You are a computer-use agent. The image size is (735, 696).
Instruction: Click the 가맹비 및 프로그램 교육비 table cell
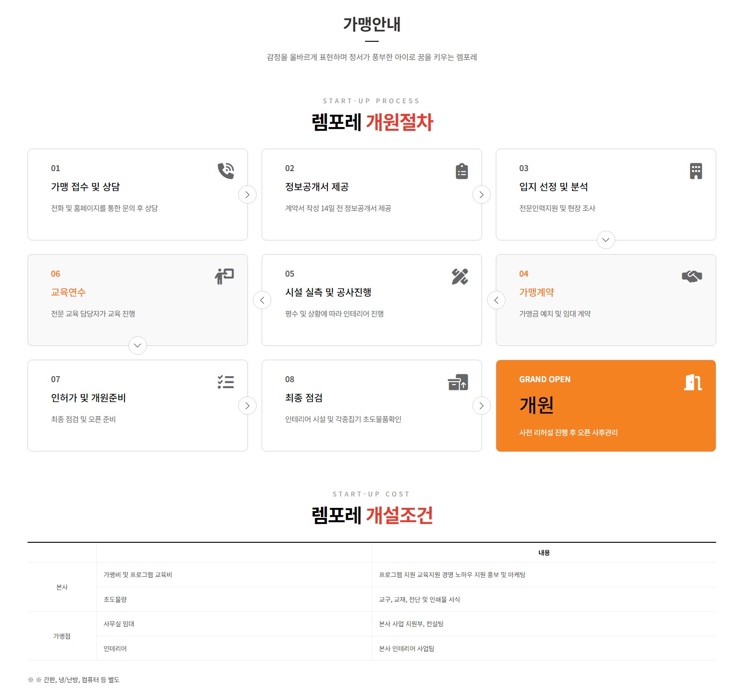tap(138, 575)
